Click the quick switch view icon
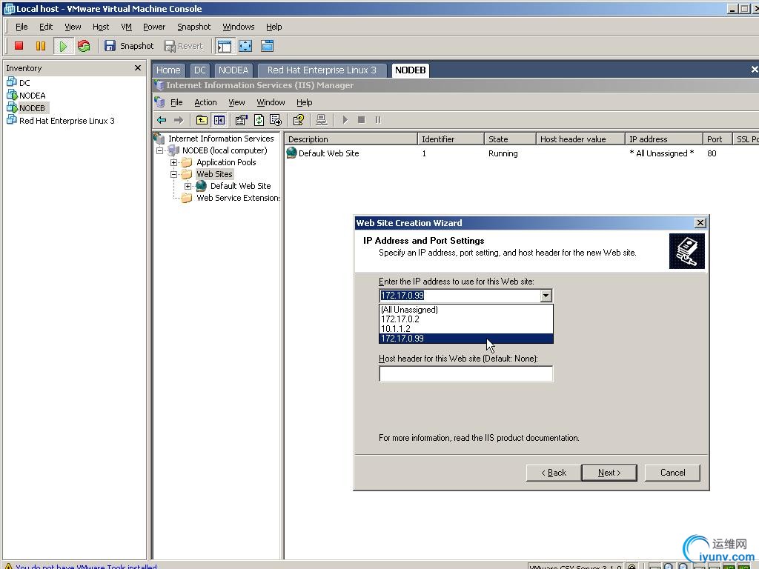 pyautogui.click(x=267, y=46)
